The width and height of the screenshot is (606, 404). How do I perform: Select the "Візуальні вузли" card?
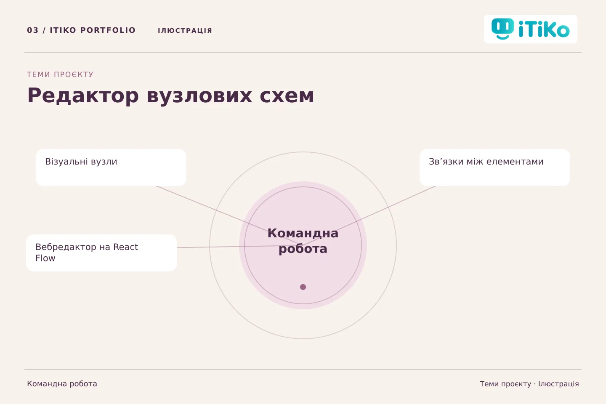tap(111, 167)
